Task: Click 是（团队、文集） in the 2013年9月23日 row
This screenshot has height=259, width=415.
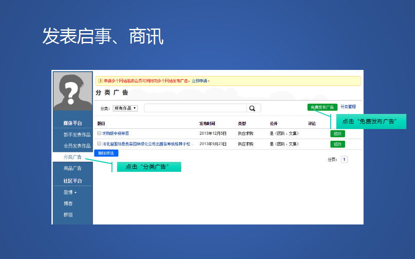Action: point(284,144)
